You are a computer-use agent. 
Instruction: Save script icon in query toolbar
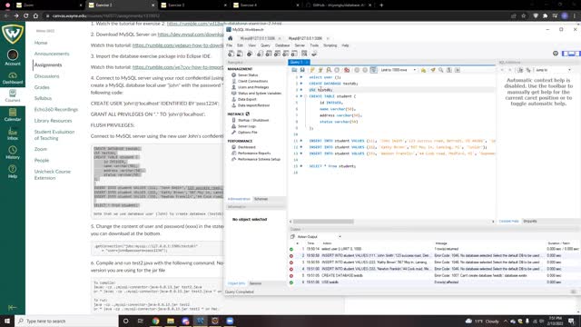point(302,70)
